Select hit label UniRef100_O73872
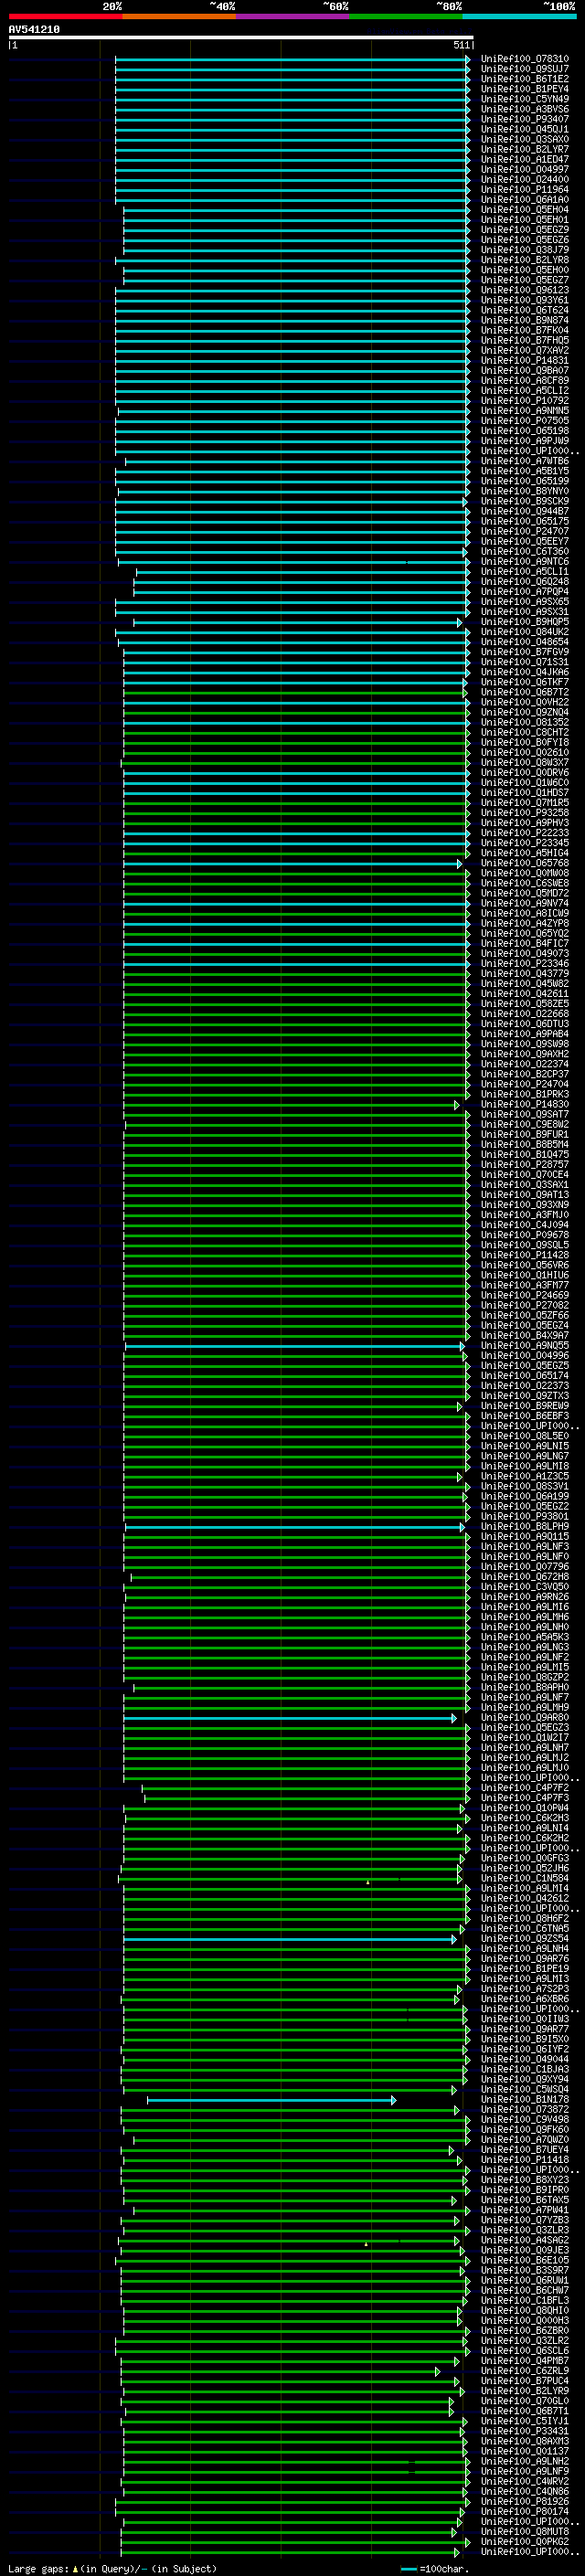 tap(525, 2109)
